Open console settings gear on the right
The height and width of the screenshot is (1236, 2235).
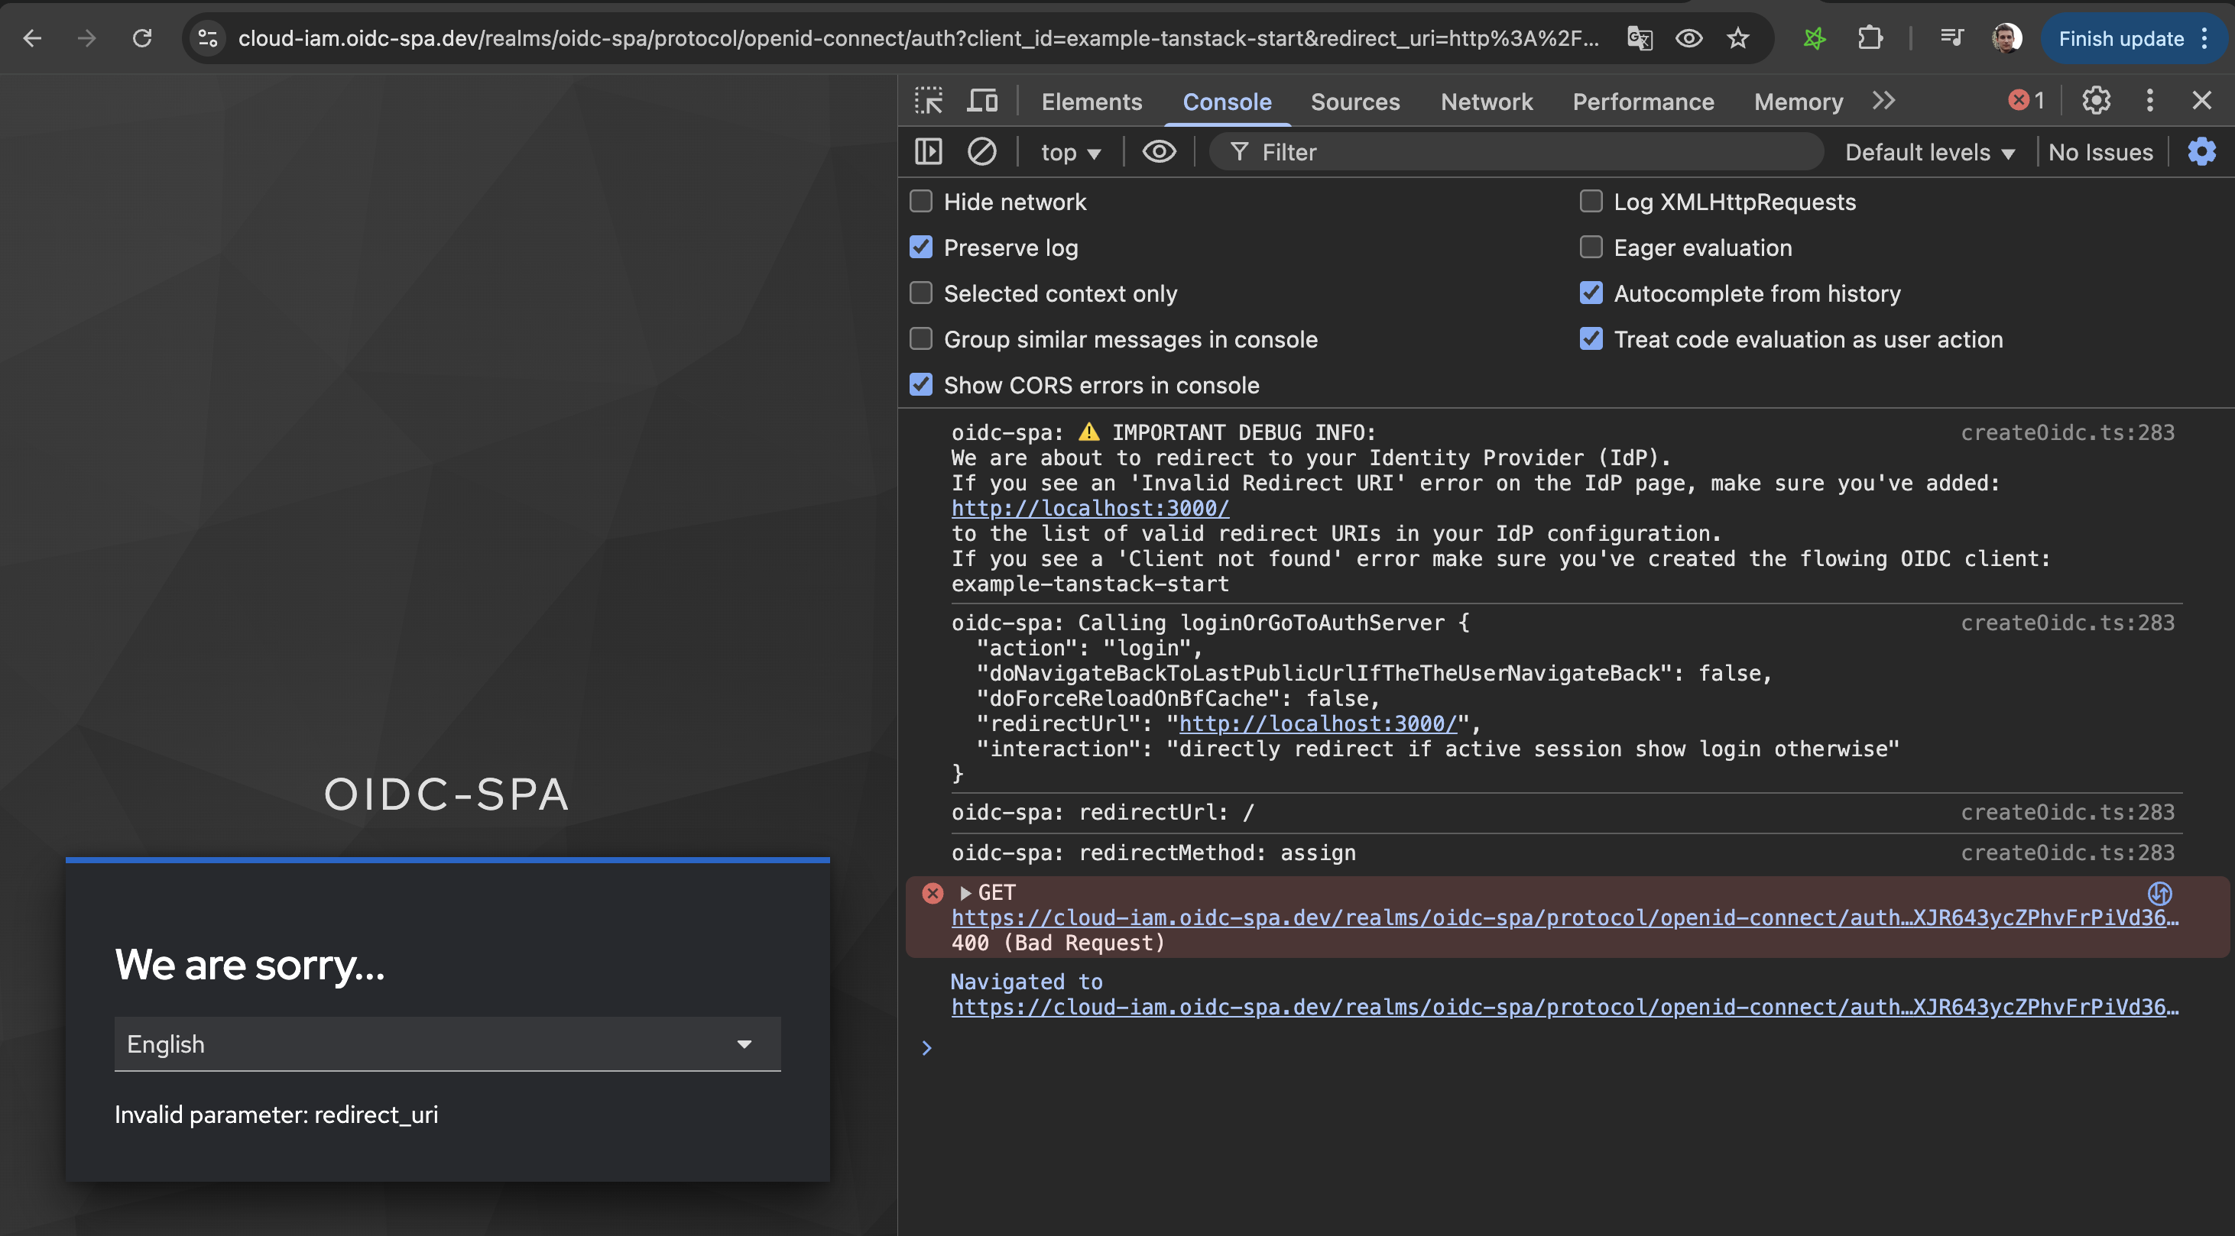click(x=2201, y=152)
